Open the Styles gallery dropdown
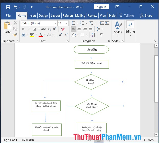 click(x=118, y=29)
